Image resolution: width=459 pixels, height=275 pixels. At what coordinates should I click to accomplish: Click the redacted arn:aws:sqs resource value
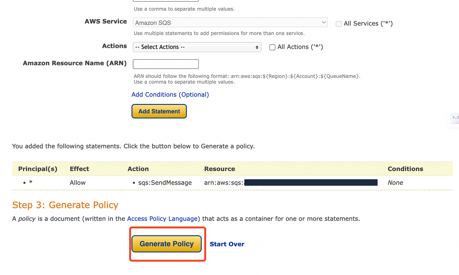pos(291,183)
